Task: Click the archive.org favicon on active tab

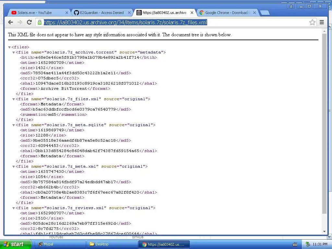Action: pyautogui.click(x=139, y=13)
